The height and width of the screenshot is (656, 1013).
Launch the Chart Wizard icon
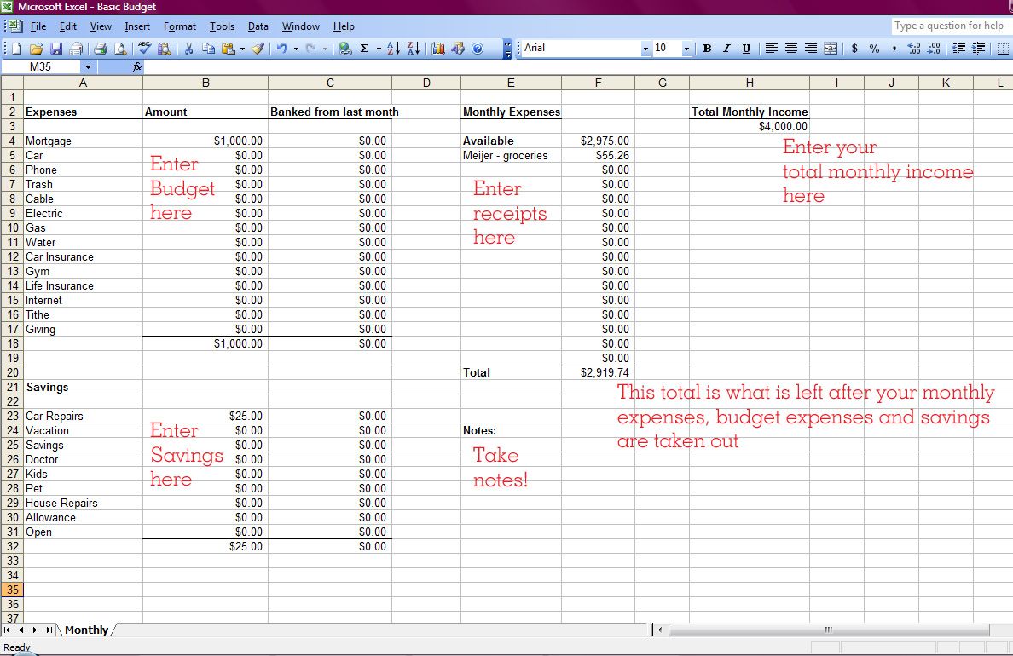point(438,49)
